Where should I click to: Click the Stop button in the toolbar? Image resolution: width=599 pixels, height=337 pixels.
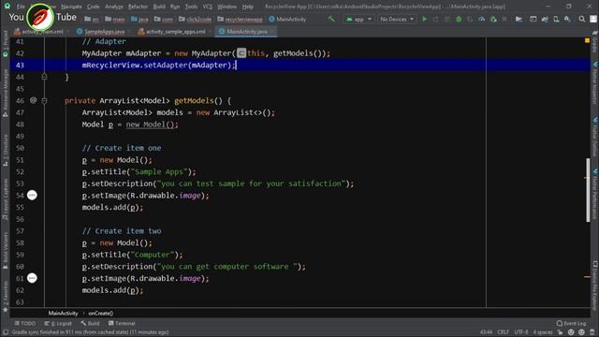pyautogui.click(x=504, y=19)
